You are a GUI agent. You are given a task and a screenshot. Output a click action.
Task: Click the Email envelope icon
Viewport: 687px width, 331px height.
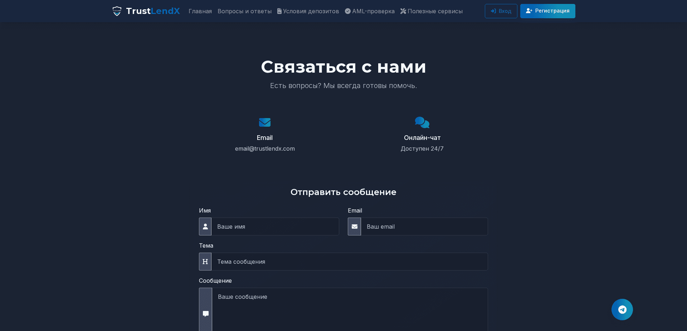[264, 122]
